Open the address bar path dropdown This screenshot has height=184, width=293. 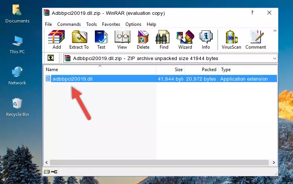(274, 58)
